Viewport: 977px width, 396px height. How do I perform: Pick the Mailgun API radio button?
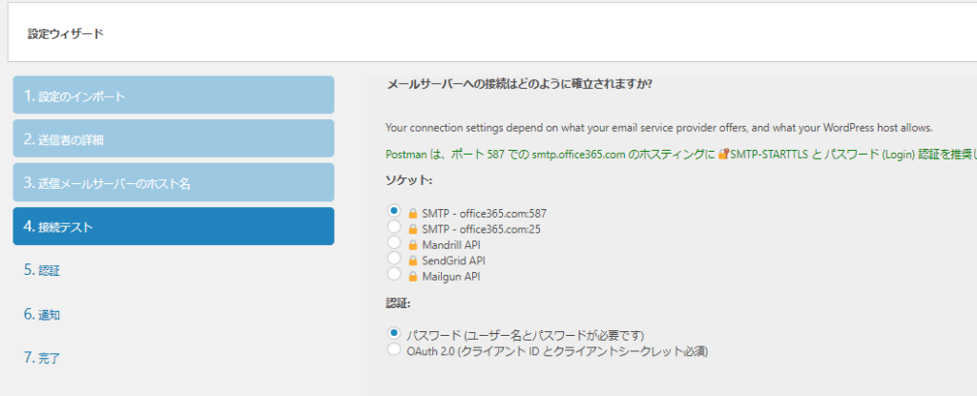pos(394,276)
